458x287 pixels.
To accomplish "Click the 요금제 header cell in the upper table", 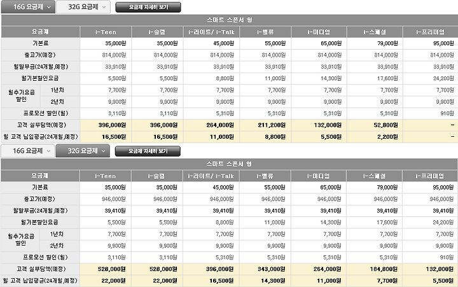I will [40, 32].
